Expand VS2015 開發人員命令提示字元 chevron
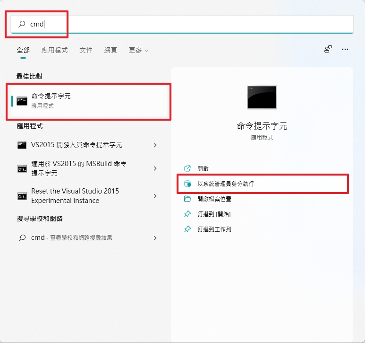 click(155, 145)
